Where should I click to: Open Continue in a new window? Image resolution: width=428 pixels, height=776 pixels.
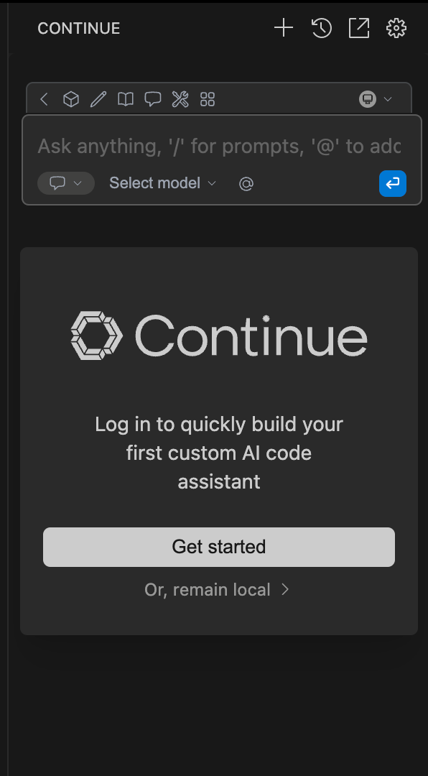click(x=358, y=28)
